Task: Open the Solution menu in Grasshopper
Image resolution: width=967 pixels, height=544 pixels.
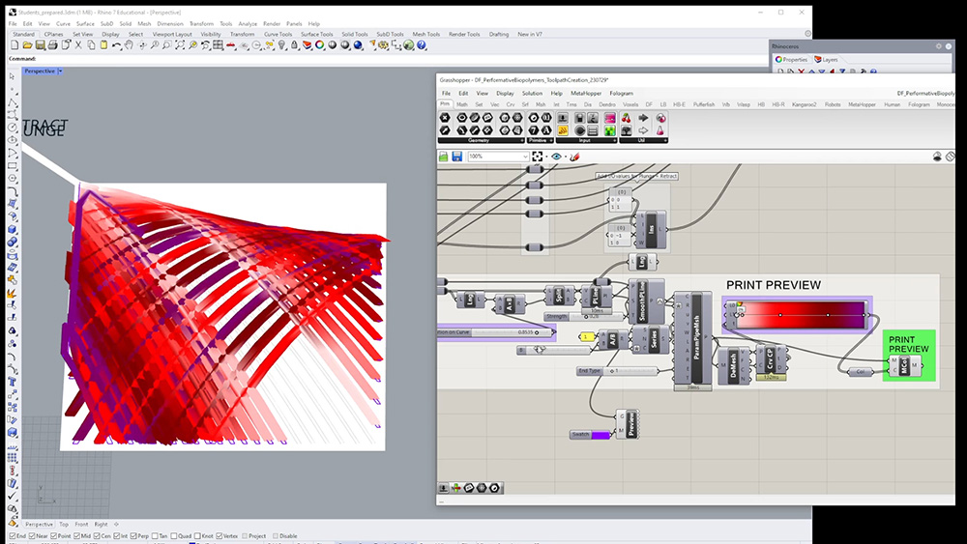Action: click(532, 93)
